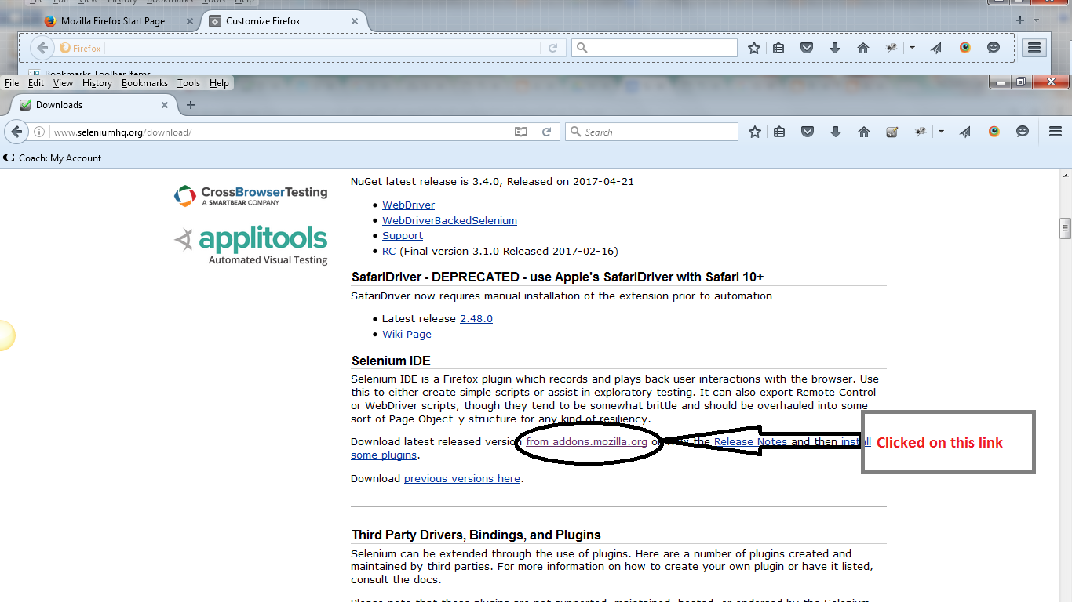1072x602 pixels.
Task: Open previous versions here link
Action: point(462,479)
